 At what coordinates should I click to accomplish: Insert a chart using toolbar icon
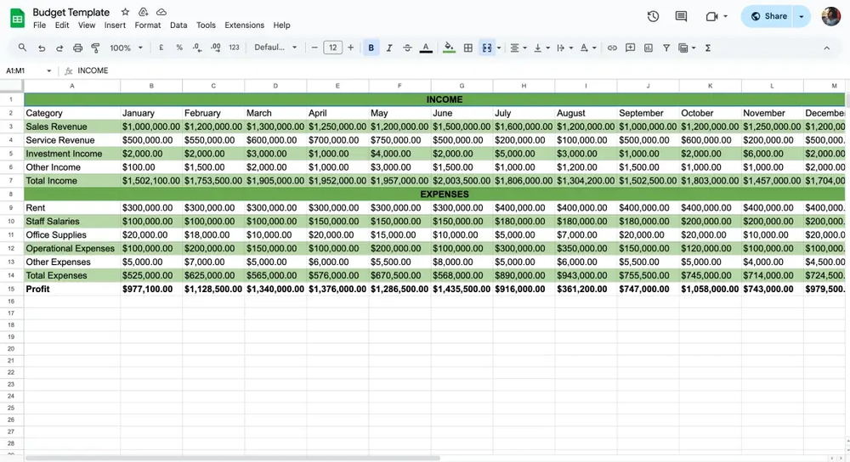(x=649, y=48)
